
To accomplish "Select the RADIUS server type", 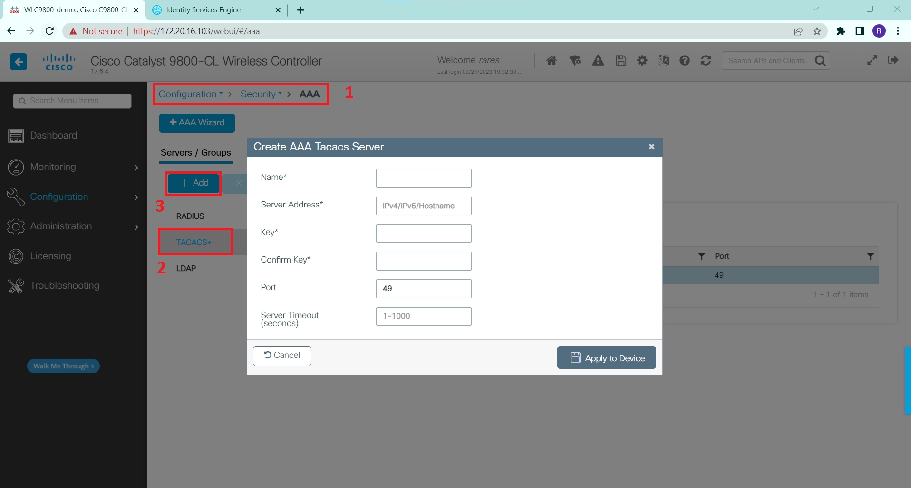I will pyautogui.click(x=190, y=216).
